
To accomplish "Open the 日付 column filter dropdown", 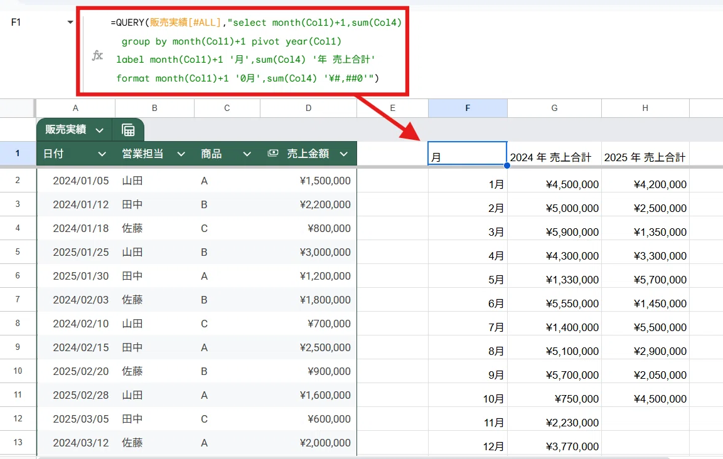I will (x=102, y=154).
